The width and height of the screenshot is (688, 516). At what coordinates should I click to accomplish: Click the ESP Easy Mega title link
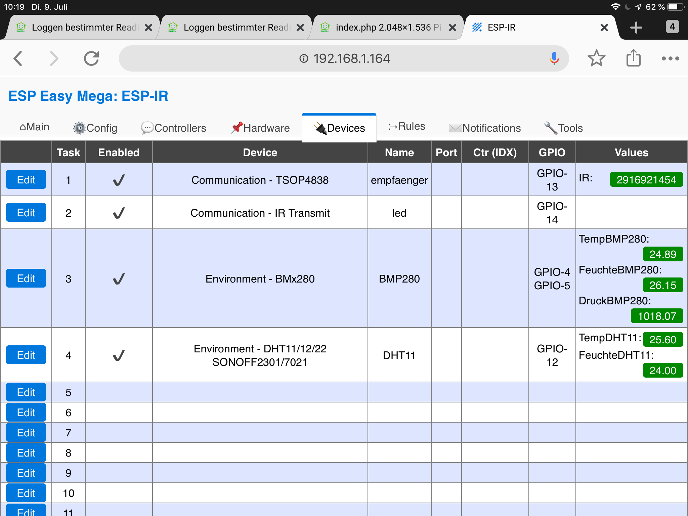pos(88,96)
